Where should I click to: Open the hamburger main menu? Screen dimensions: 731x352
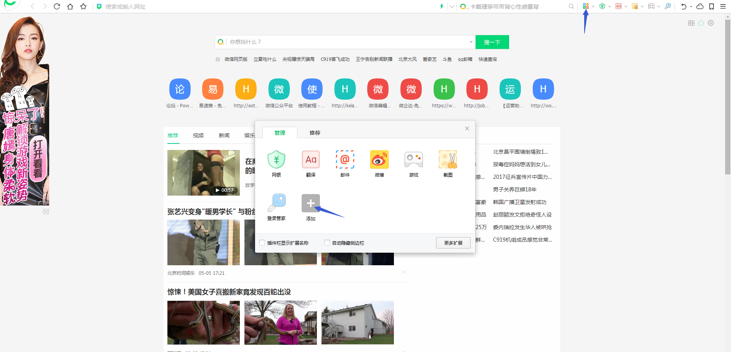pyautogui.click(x=723, y=6)
